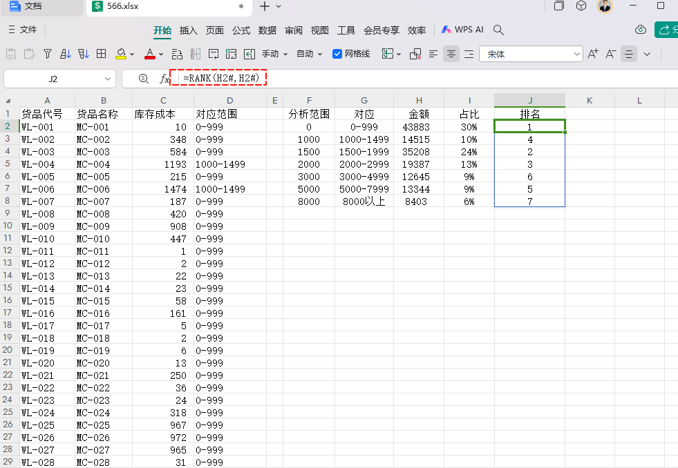Switch to the 开始 ribbon tab
Image resolution: width=678 pixels, height=468 pixels.
(x=162, y=30)
